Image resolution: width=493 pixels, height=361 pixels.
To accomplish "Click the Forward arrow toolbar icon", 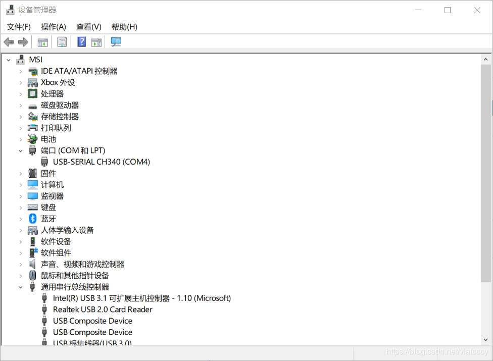I will pyautogui.click(x=23, y=42).
